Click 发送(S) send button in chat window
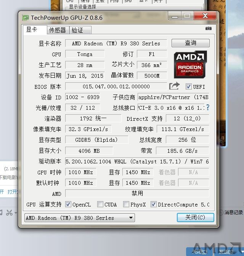 pos(226,252)
